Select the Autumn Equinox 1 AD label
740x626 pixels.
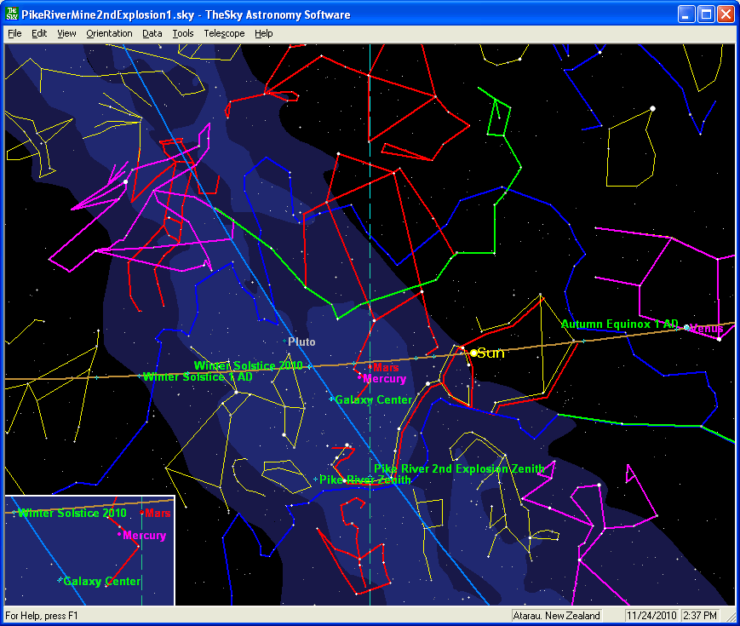click(619, 324)
